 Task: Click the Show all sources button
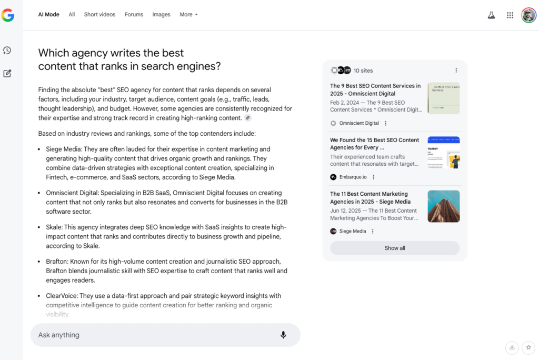click(x=395, y=248)
